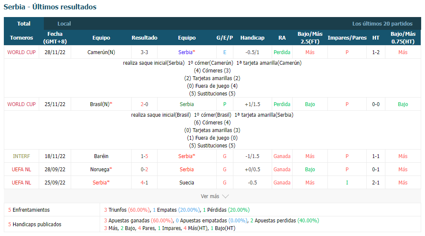Switch to the Local tab
The image size is (425, 236).
point(64,23)
